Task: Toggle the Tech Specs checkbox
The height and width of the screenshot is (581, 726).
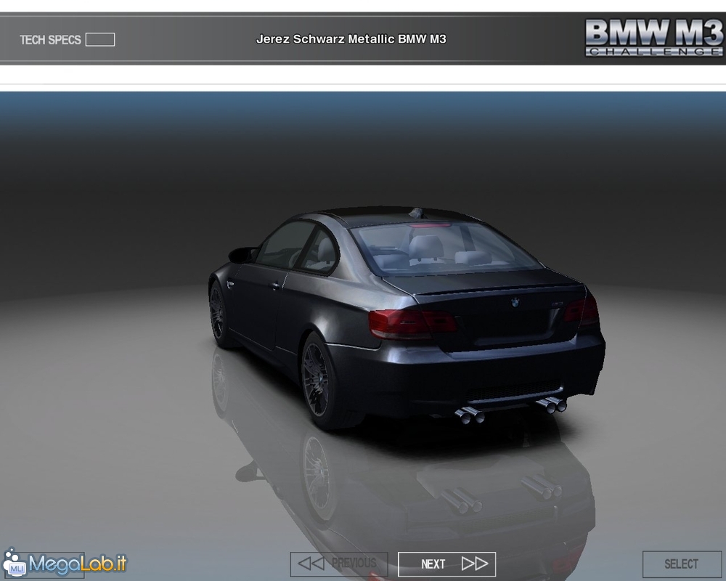Action: [x=100, y=40]
